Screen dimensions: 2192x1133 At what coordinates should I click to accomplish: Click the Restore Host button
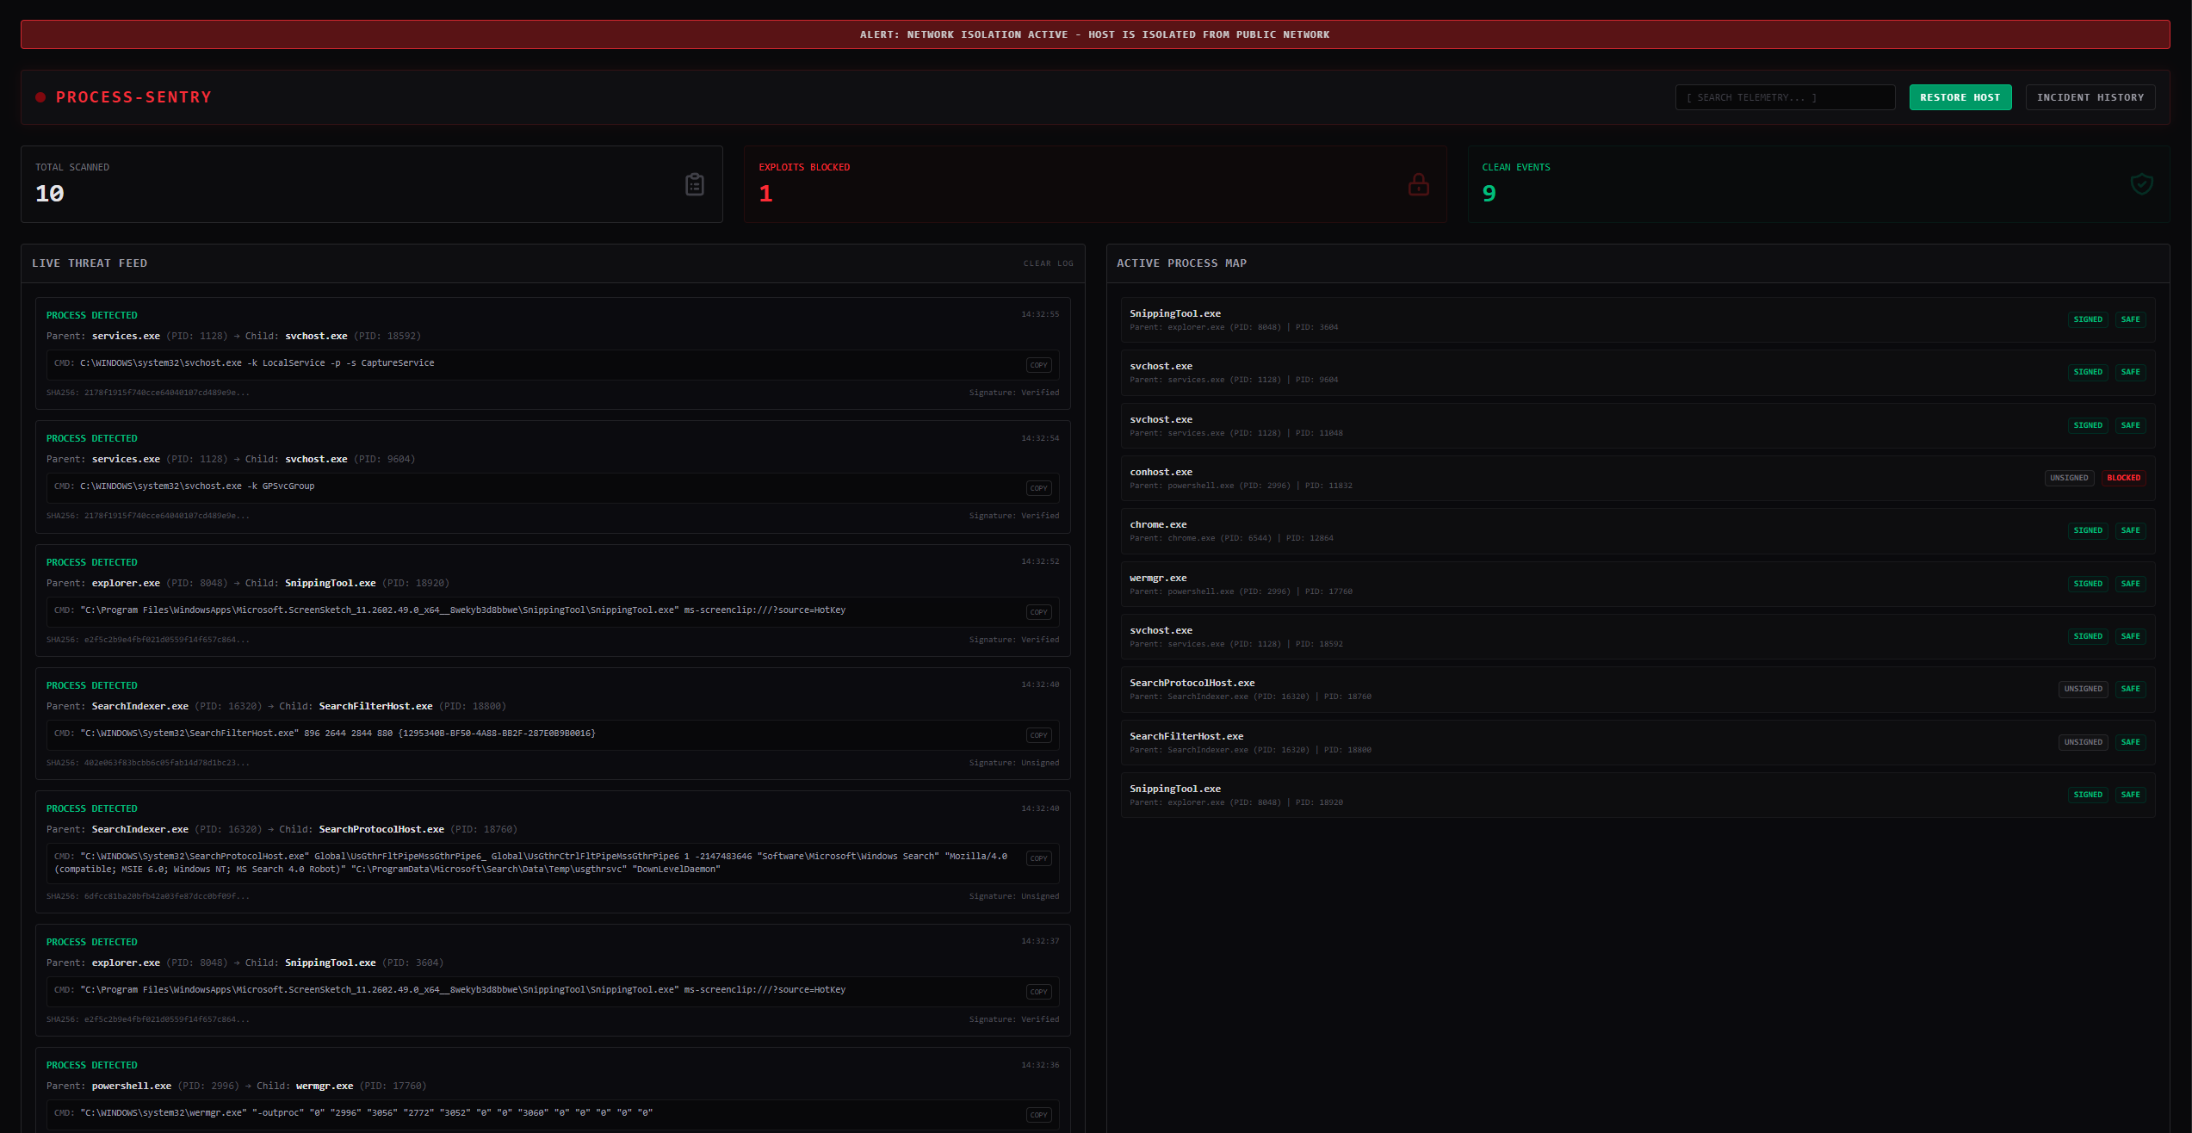tap(1960, 97)
